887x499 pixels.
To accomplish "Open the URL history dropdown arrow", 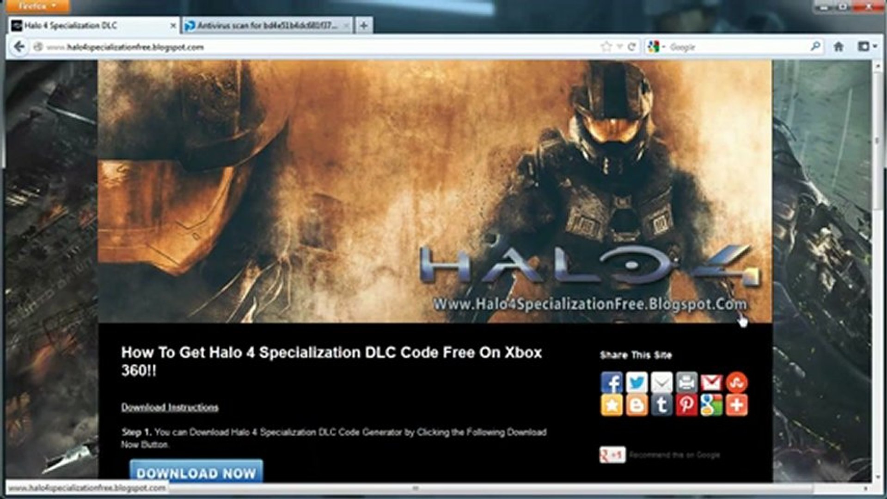I will [x=620, y=47].
